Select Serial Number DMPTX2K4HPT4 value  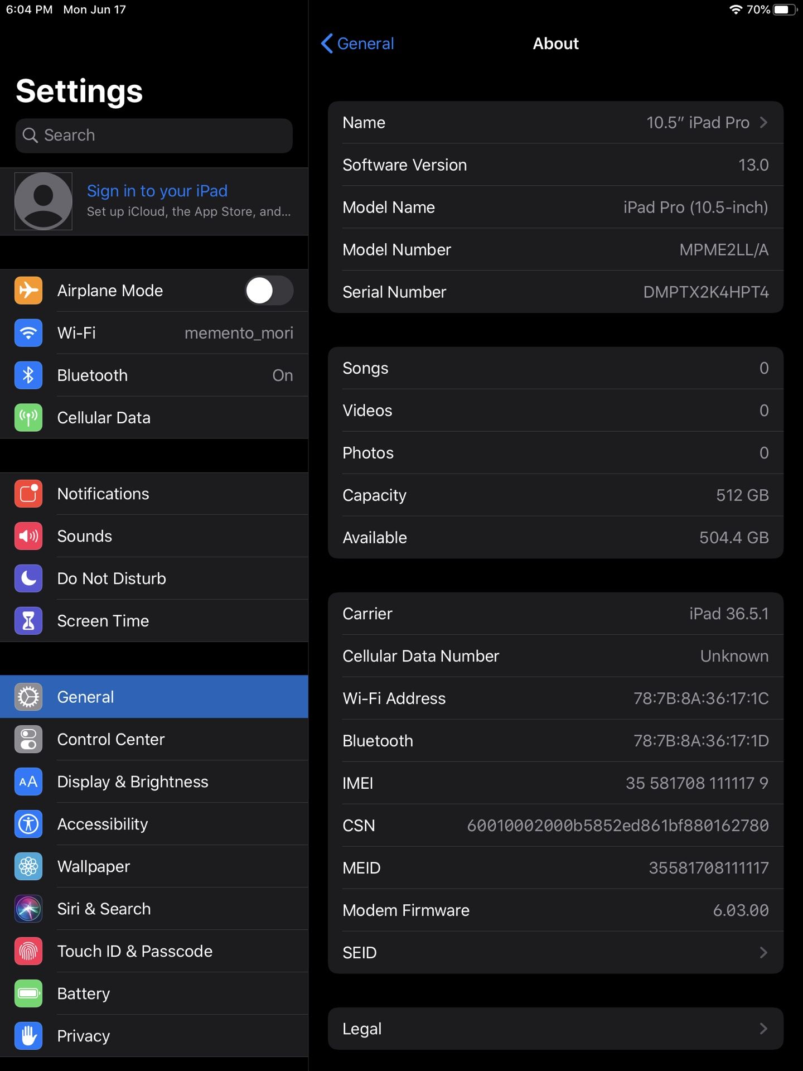[x=706, y=292]
